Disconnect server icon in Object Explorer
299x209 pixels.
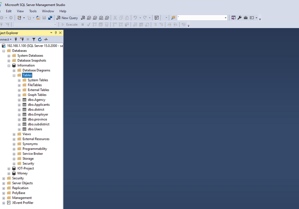point(22,39)
